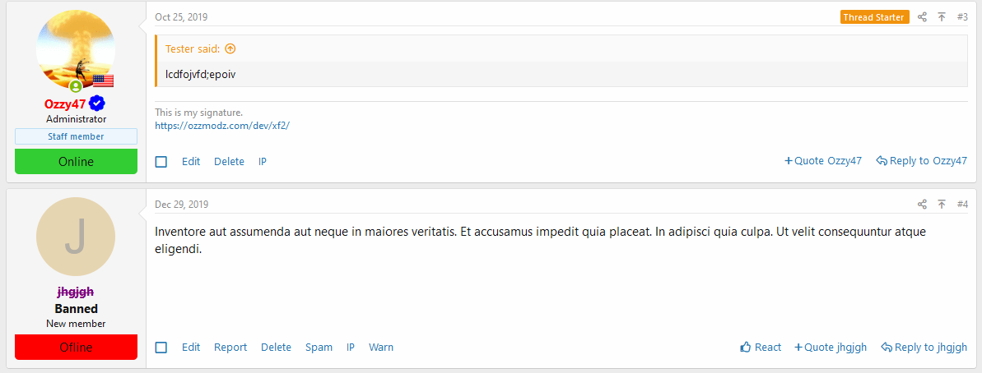Tick the checkbox on jhgjgh's post

[161, 348]
